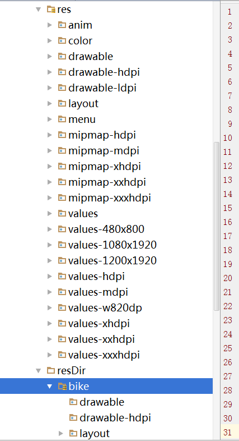Select the drawable folder under res
The height and width of the screenshot is (441, 239).
coord(91,57)
